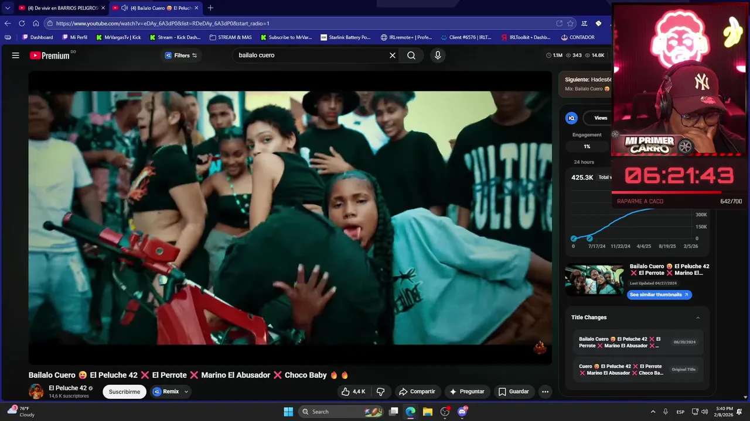
Task: Open the vidIQ Filters button
Action: (181, 56)
